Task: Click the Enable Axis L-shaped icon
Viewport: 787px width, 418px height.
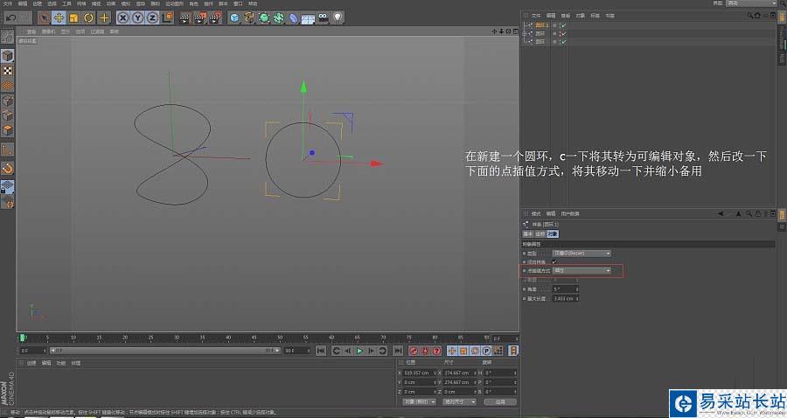Action: point(8,150)
